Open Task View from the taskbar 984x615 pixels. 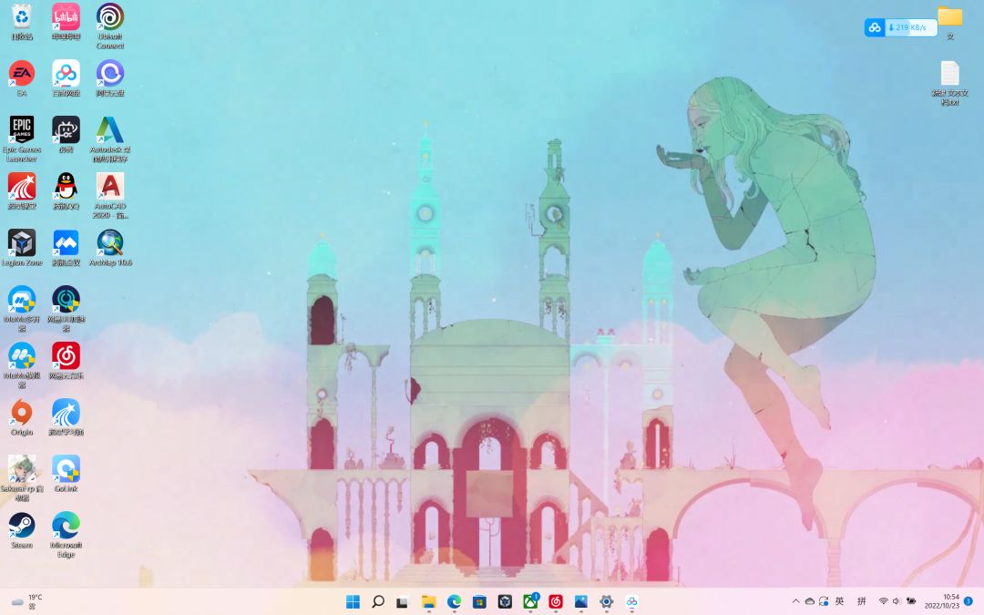403,602
